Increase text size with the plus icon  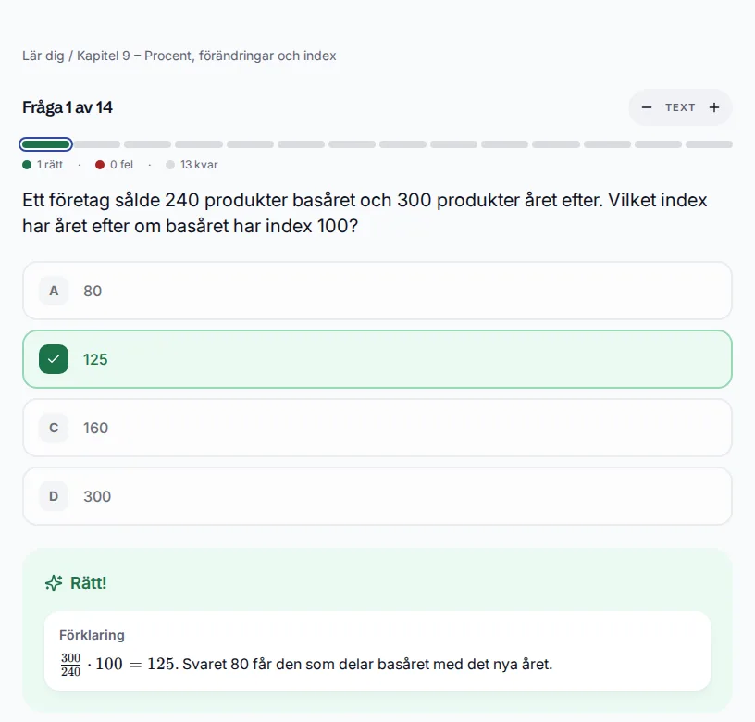[714, 107]
